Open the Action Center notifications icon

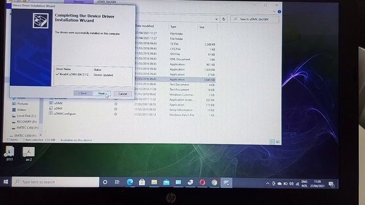pyautogui.click(x=331, y=184)
